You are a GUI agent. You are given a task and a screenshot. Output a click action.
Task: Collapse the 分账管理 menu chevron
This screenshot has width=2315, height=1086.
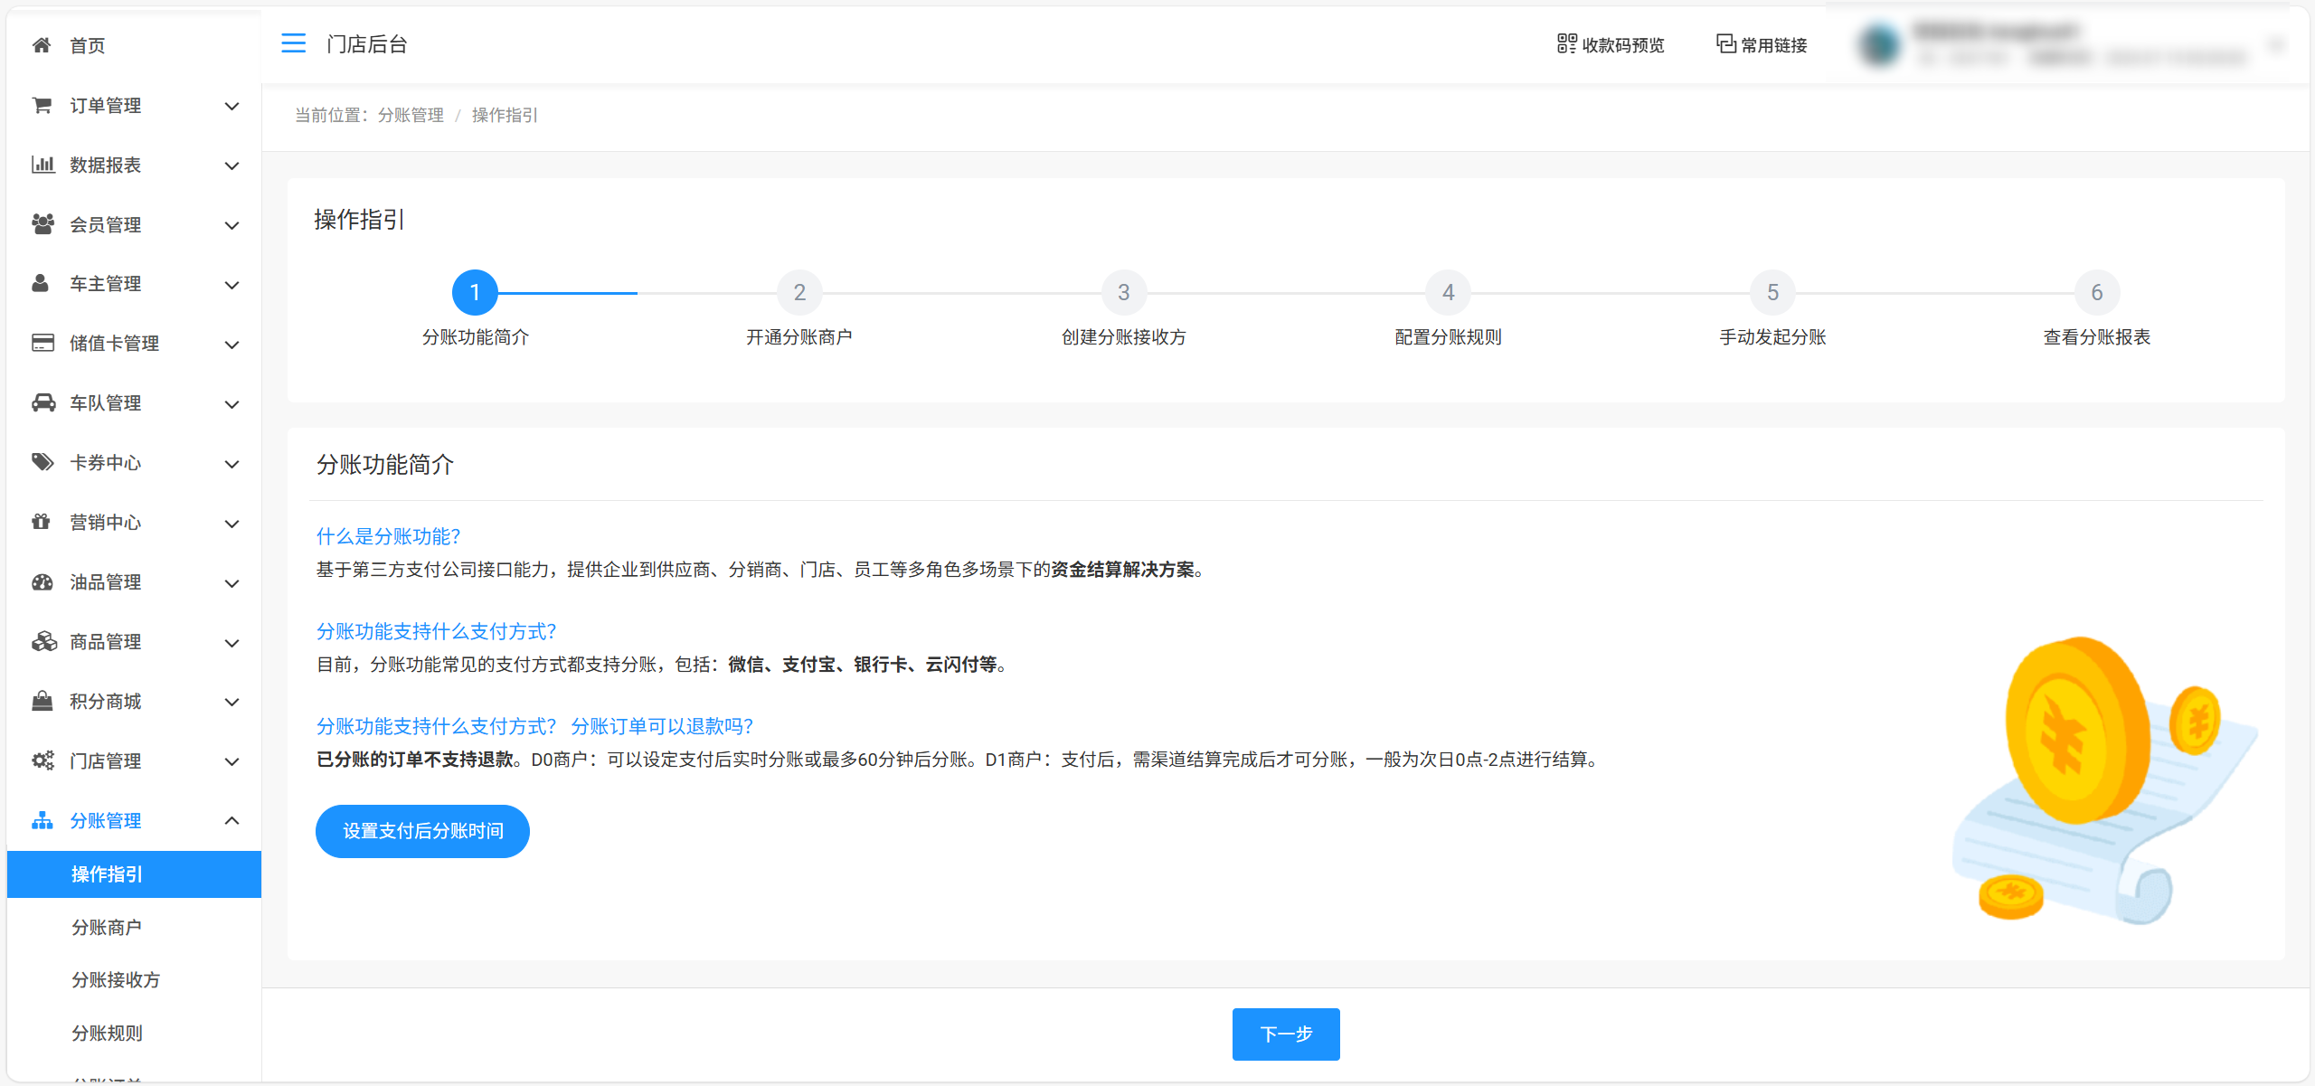tap(231, 820)
